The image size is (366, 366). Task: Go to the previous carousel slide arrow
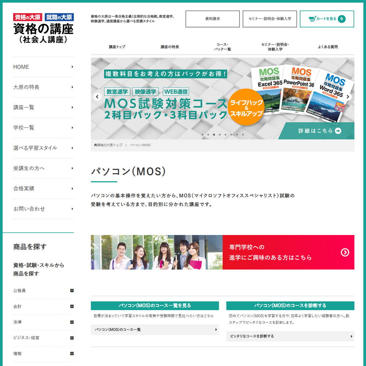click(97, 97)
